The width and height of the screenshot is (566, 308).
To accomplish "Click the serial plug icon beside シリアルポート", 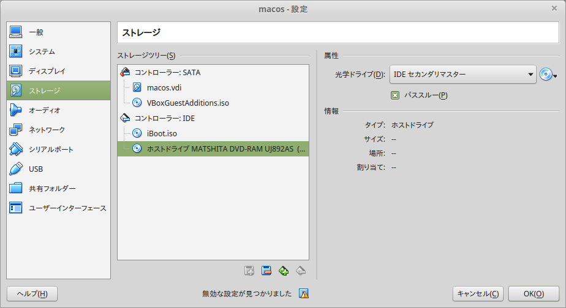I will point(16,149).
